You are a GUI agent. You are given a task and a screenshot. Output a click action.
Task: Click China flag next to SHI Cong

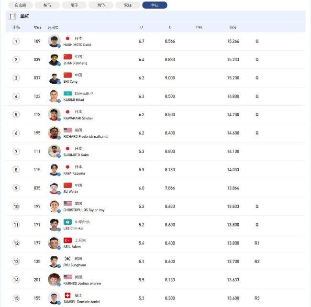[67, 75]
